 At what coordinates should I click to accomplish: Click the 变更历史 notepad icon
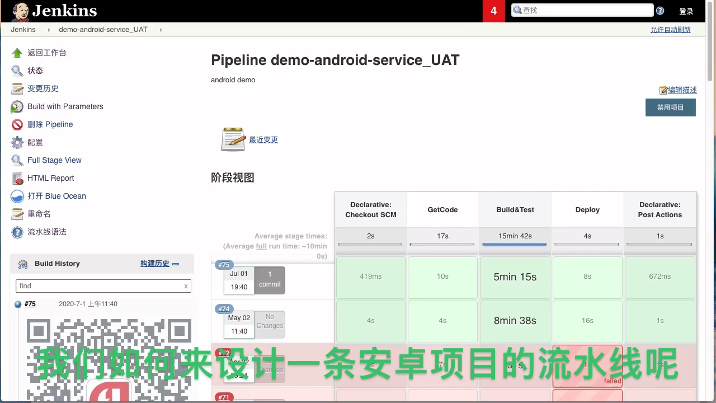point(17,88)
